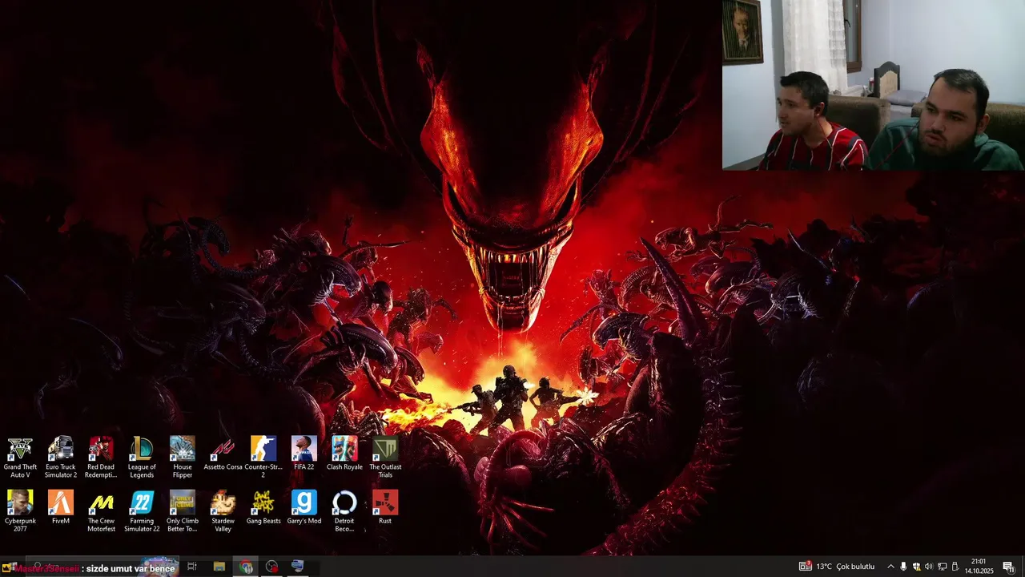Open Windows Security tray icon
1025x577 pixels.
(916, 567)
